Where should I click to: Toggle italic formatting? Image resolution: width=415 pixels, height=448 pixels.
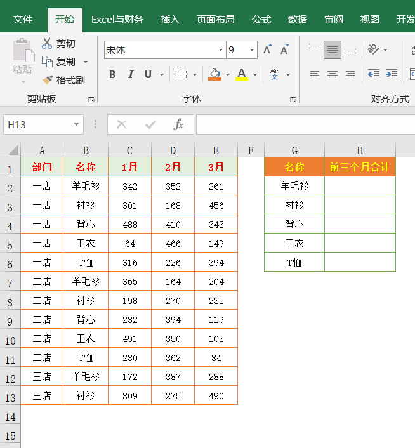[x=130, y=74]
